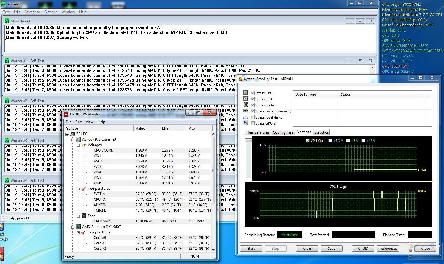Click the Stress cache chip icon
This screenshot has width=444, height=264.
tap(246, 105)
